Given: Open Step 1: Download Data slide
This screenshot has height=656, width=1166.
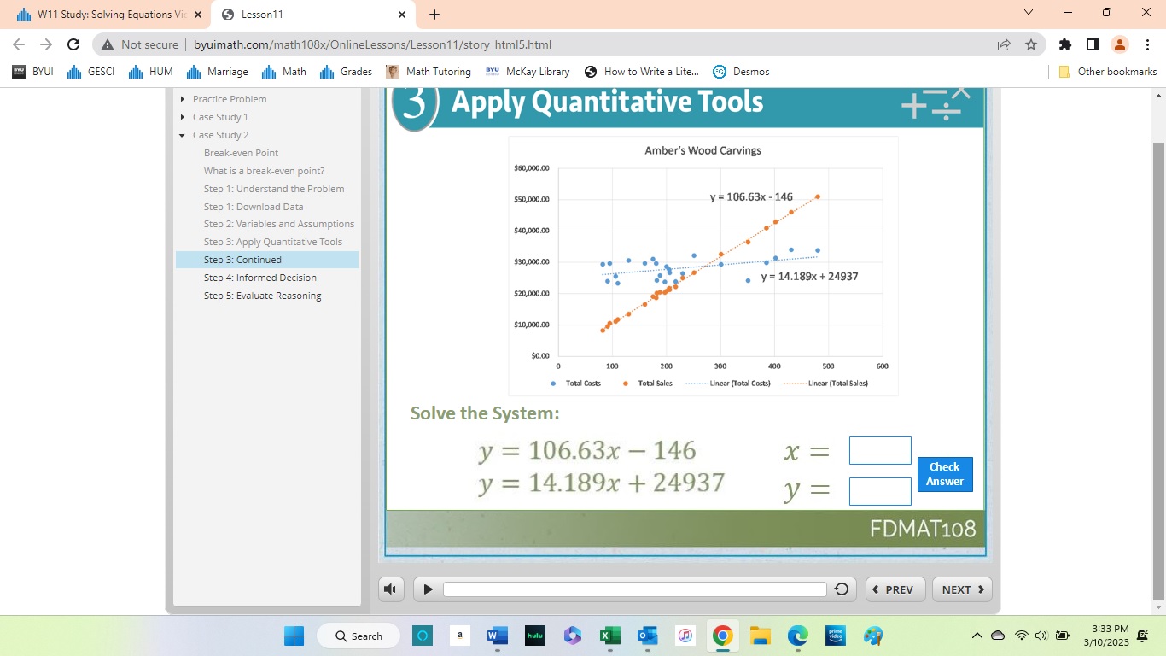Looking at the screenshot, I should [254, 207].
